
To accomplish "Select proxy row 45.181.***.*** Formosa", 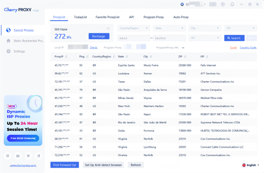I will point(154,131).
